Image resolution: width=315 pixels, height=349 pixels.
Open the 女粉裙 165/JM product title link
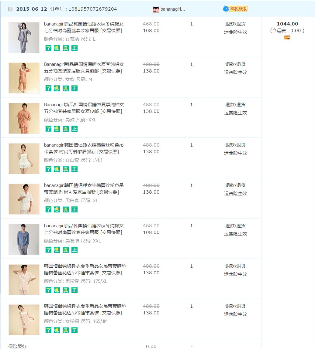coord(85,310)
